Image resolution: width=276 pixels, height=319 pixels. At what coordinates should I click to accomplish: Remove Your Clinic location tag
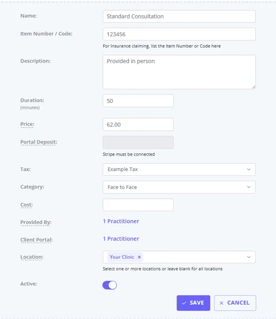(x=139, y=257)
